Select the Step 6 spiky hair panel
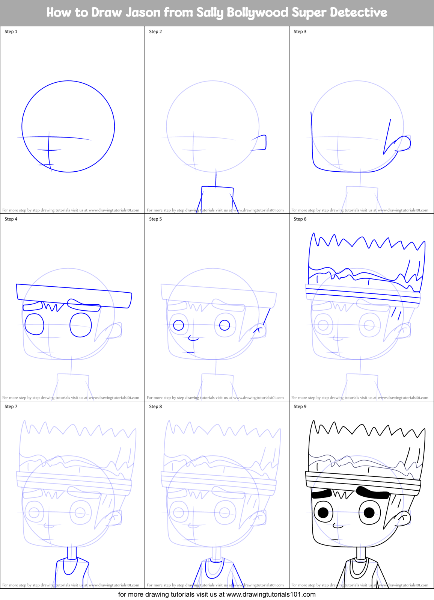Image resolution: width=434 pixels, height=600 pixels. (362, 307)
